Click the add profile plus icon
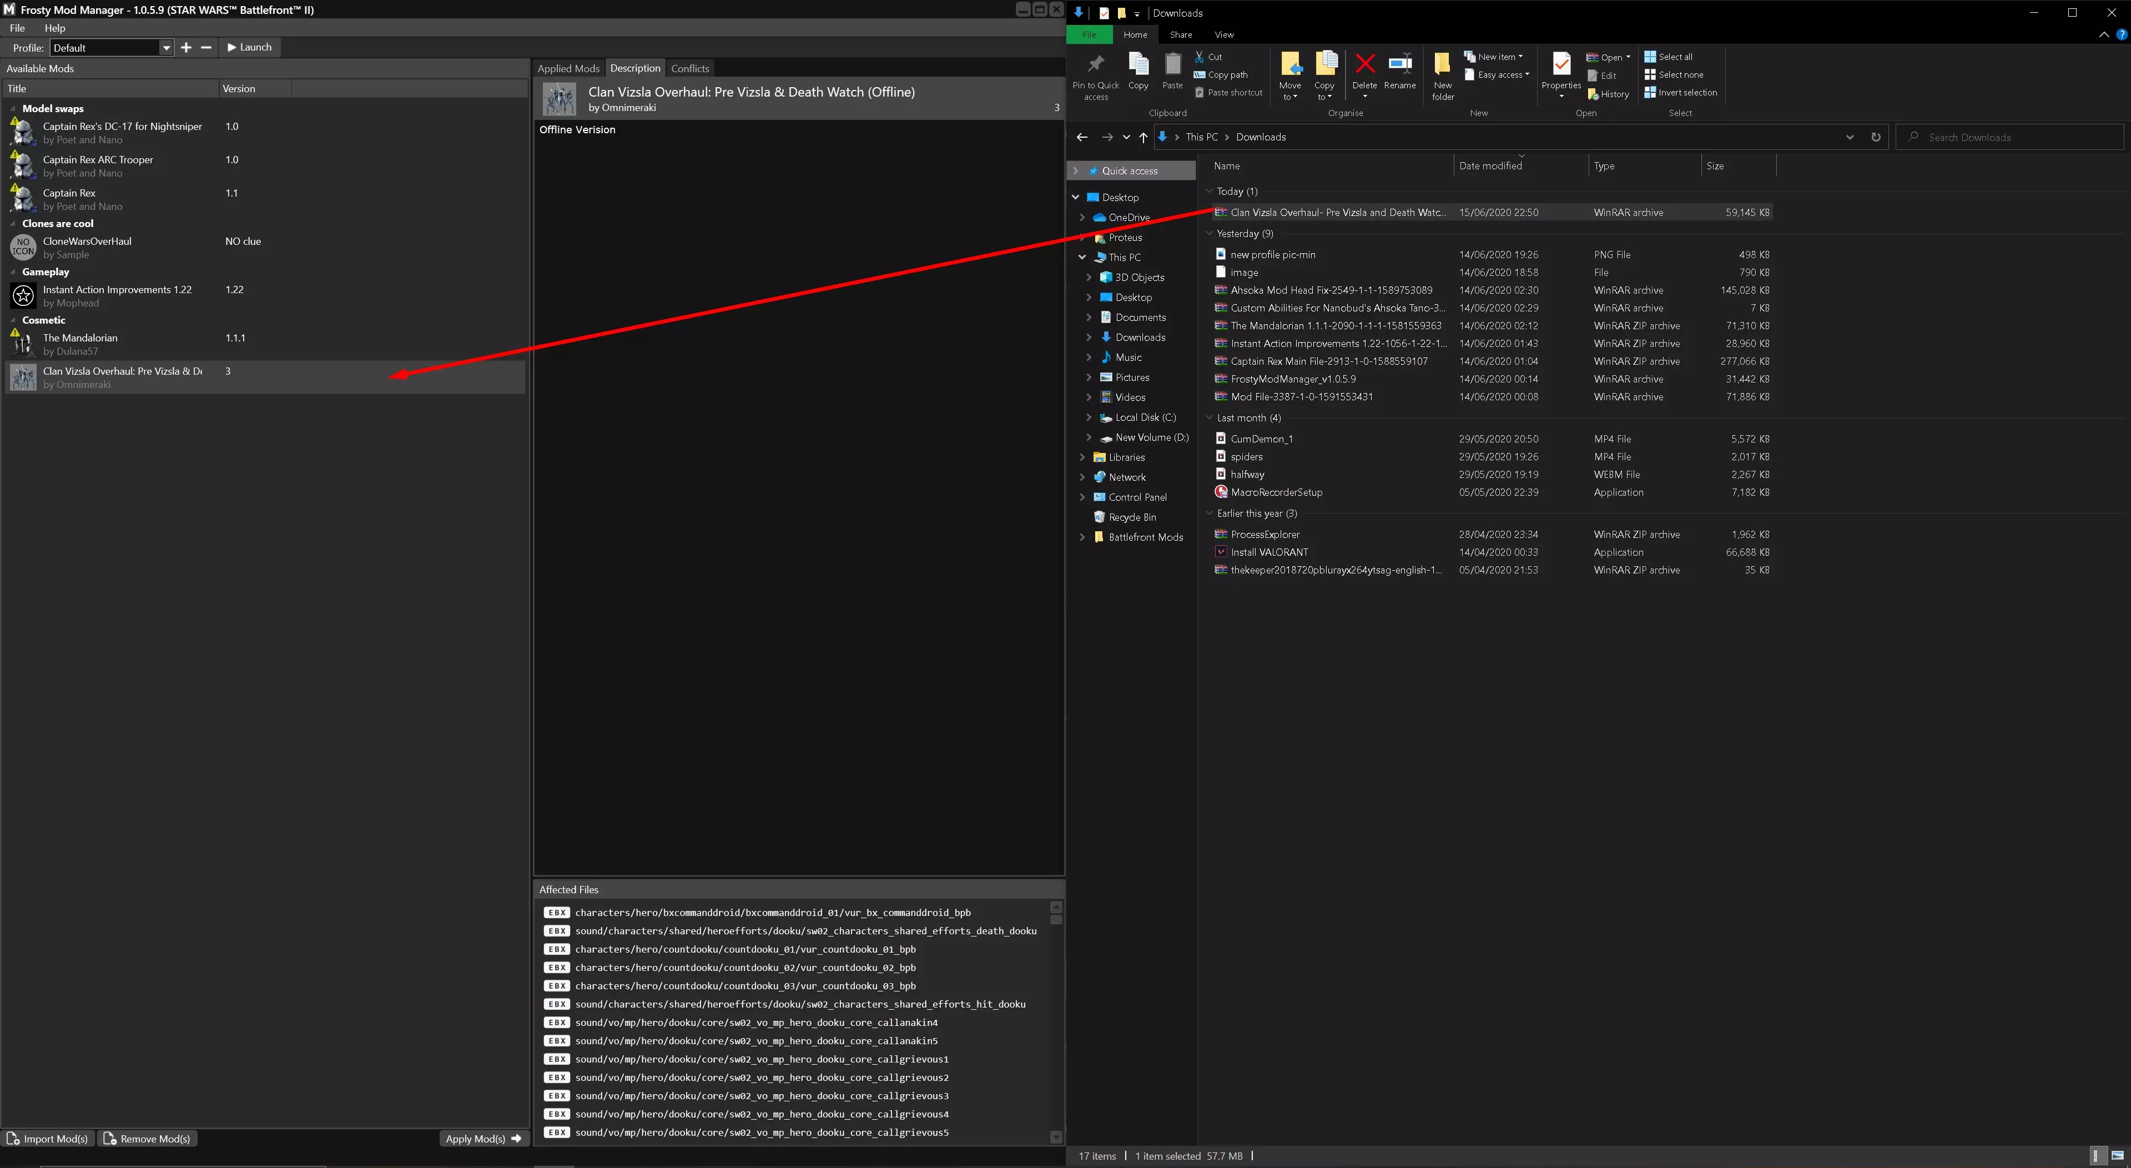 pyautogui.click(x=186, y=48)
